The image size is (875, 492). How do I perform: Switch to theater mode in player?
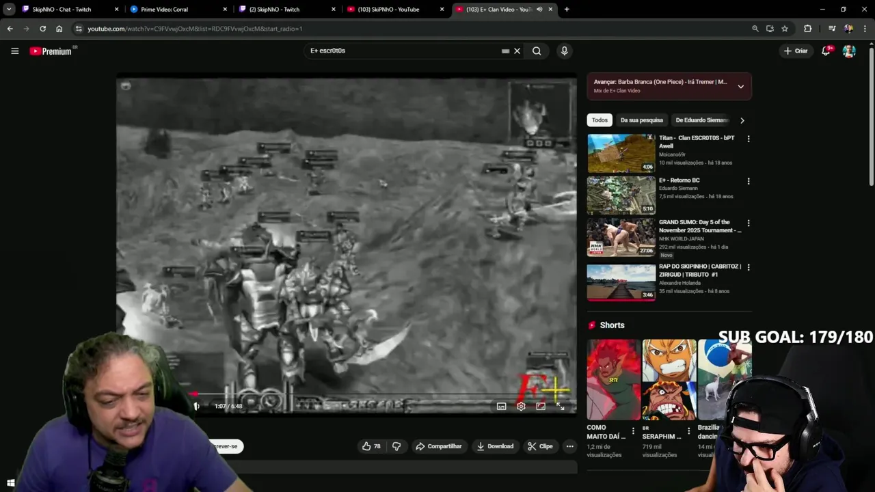tap(541, 407)
